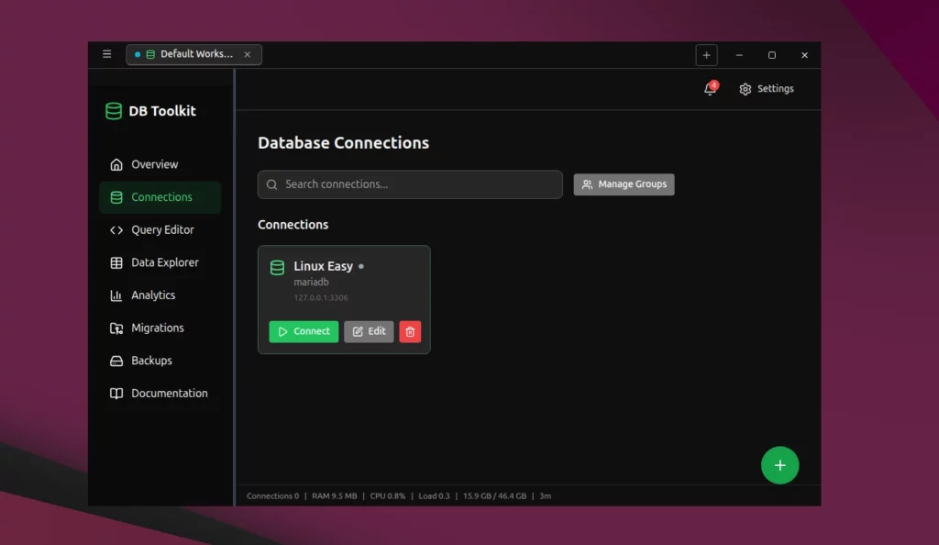Viewport: 939px width, 545px height.
Task: Click the DB Toolkit database logo
Action: (112, 110)
